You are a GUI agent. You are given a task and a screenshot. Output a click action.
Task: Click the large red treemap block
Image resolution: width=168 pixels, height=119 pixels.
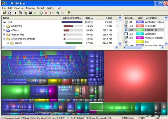pos(136,76)
